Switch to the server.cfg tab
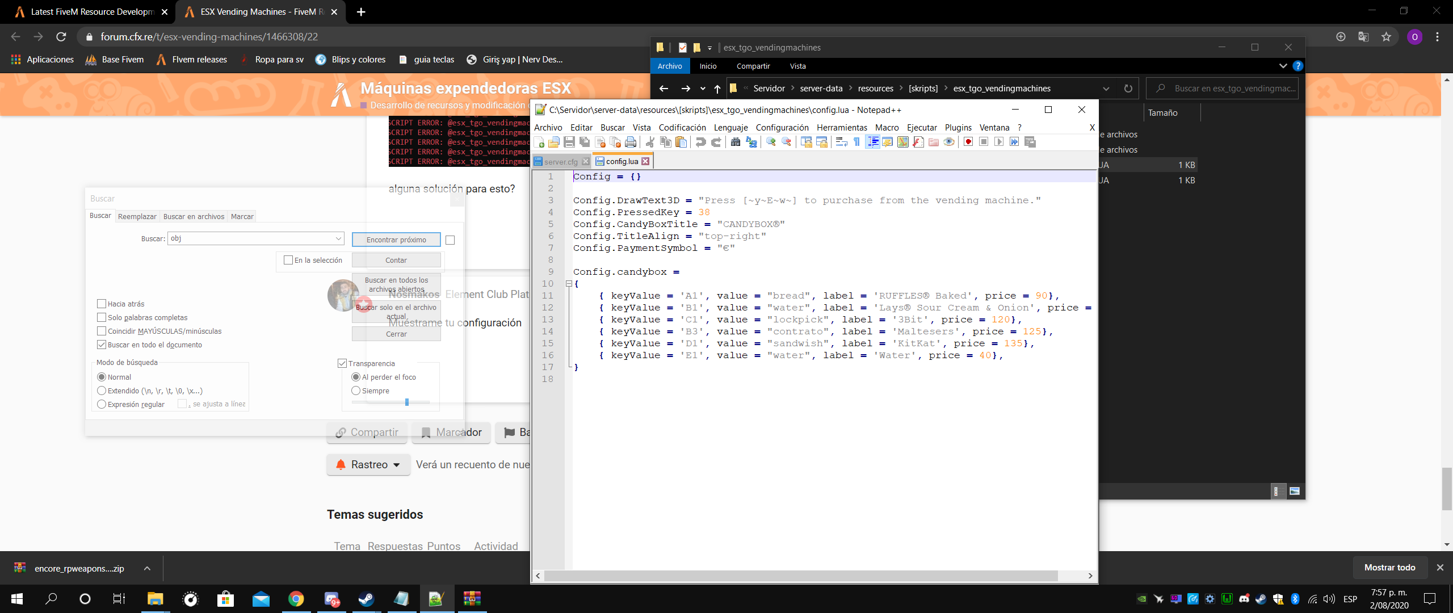 [x=560, y=162]
